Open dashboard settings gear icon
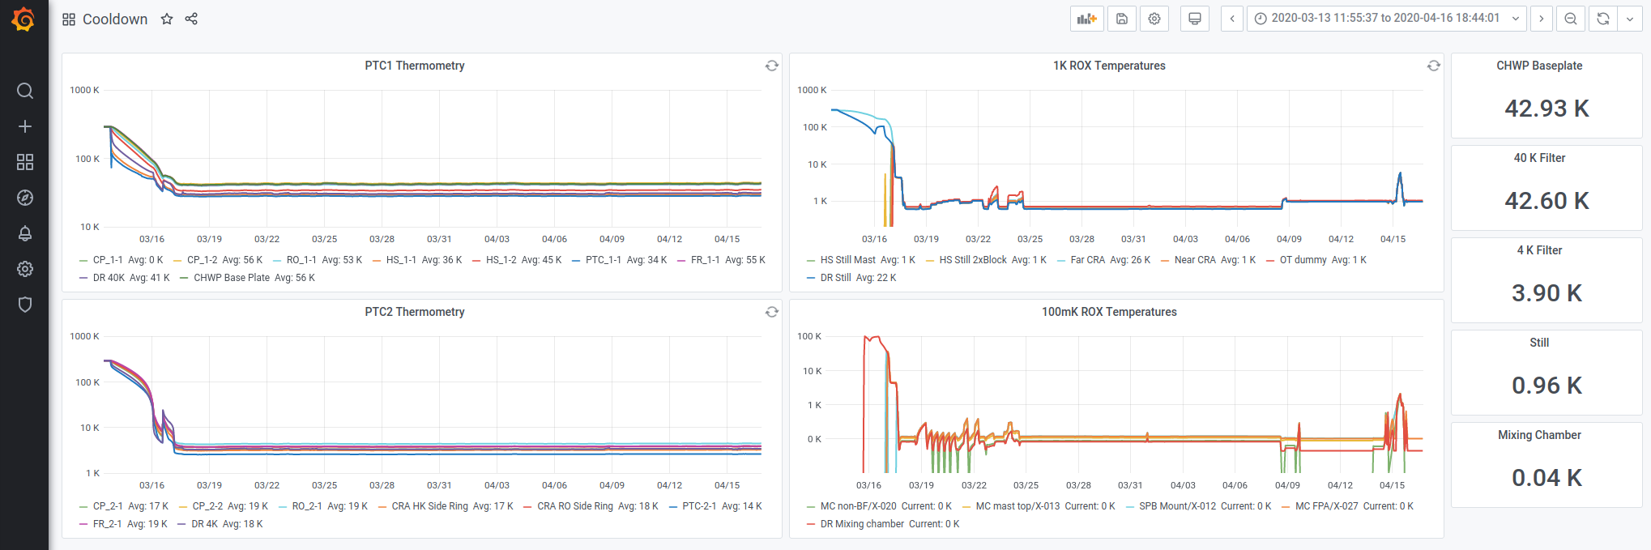The height and width of the screenshot is (550, 1651). pyautogui.click(x=1154, y=19)
